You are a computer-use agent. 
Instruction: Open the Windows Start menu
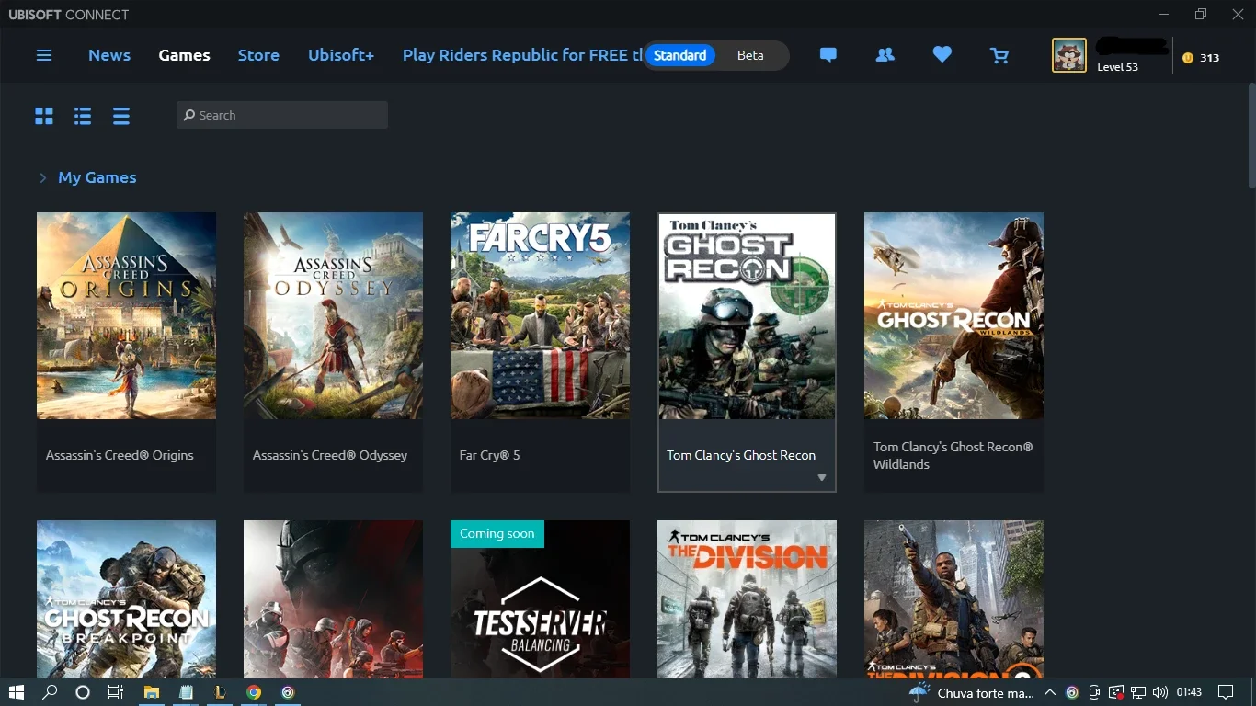tap(16, 692)
